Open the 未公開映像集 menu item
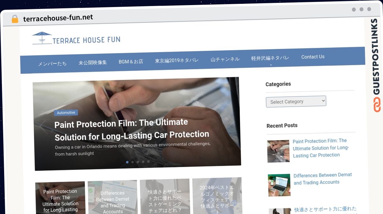The height and width of the screenshot is (214, 383). click(x=93, y=63)
